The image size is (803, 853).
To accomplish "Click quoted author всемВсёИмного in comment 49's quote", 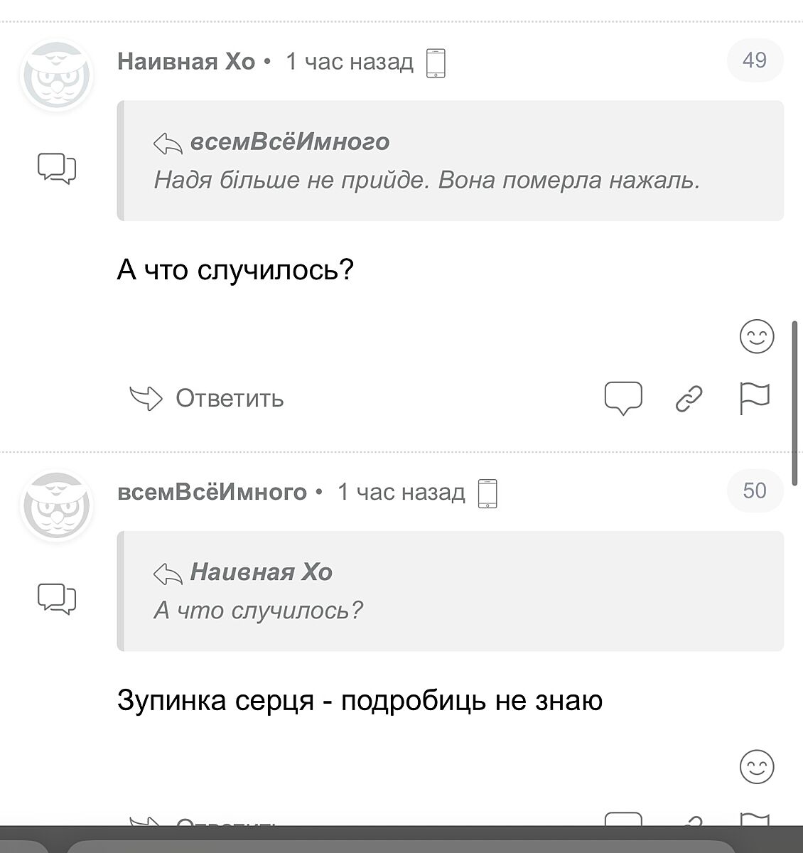I will 290,142.
